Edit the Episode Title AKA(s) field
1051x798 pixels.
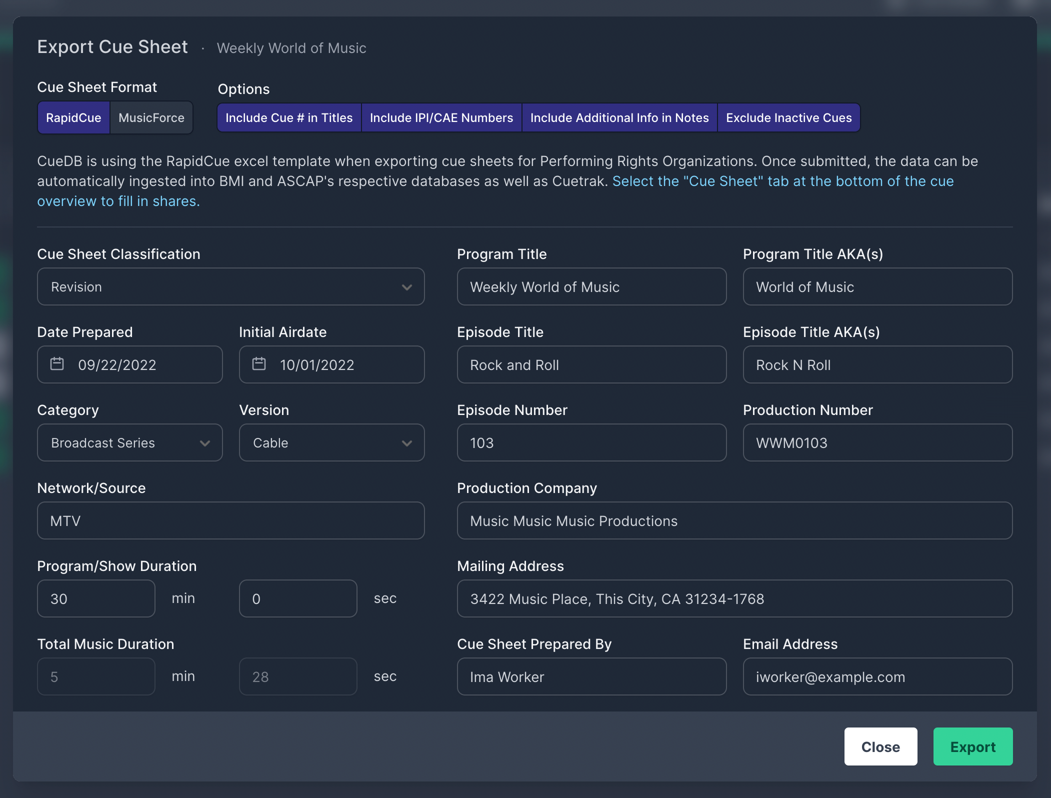[x=878, y=365]
